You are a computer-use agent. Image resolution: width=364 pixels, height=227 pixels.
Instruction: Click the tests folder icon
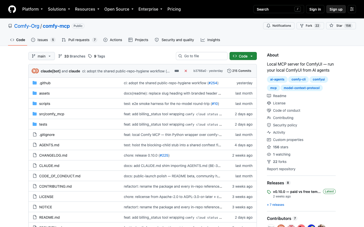[x=35, y=124]
